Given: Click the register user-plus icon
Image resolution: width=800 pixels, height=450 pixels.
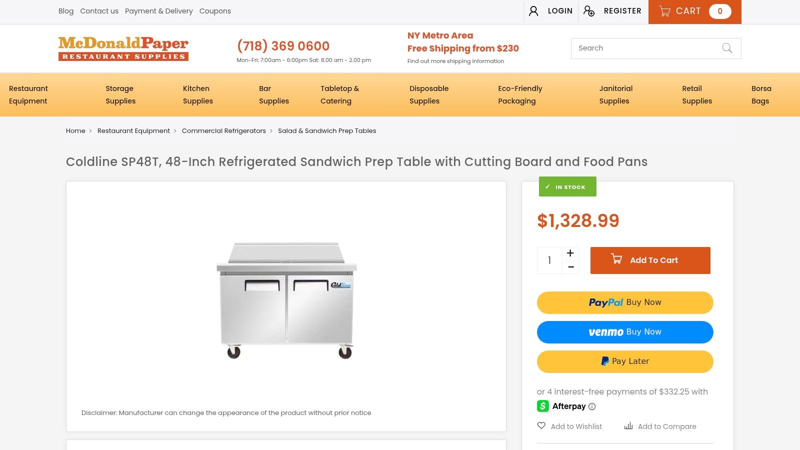Looking at the screenshot, I should (x=589, y=11).
